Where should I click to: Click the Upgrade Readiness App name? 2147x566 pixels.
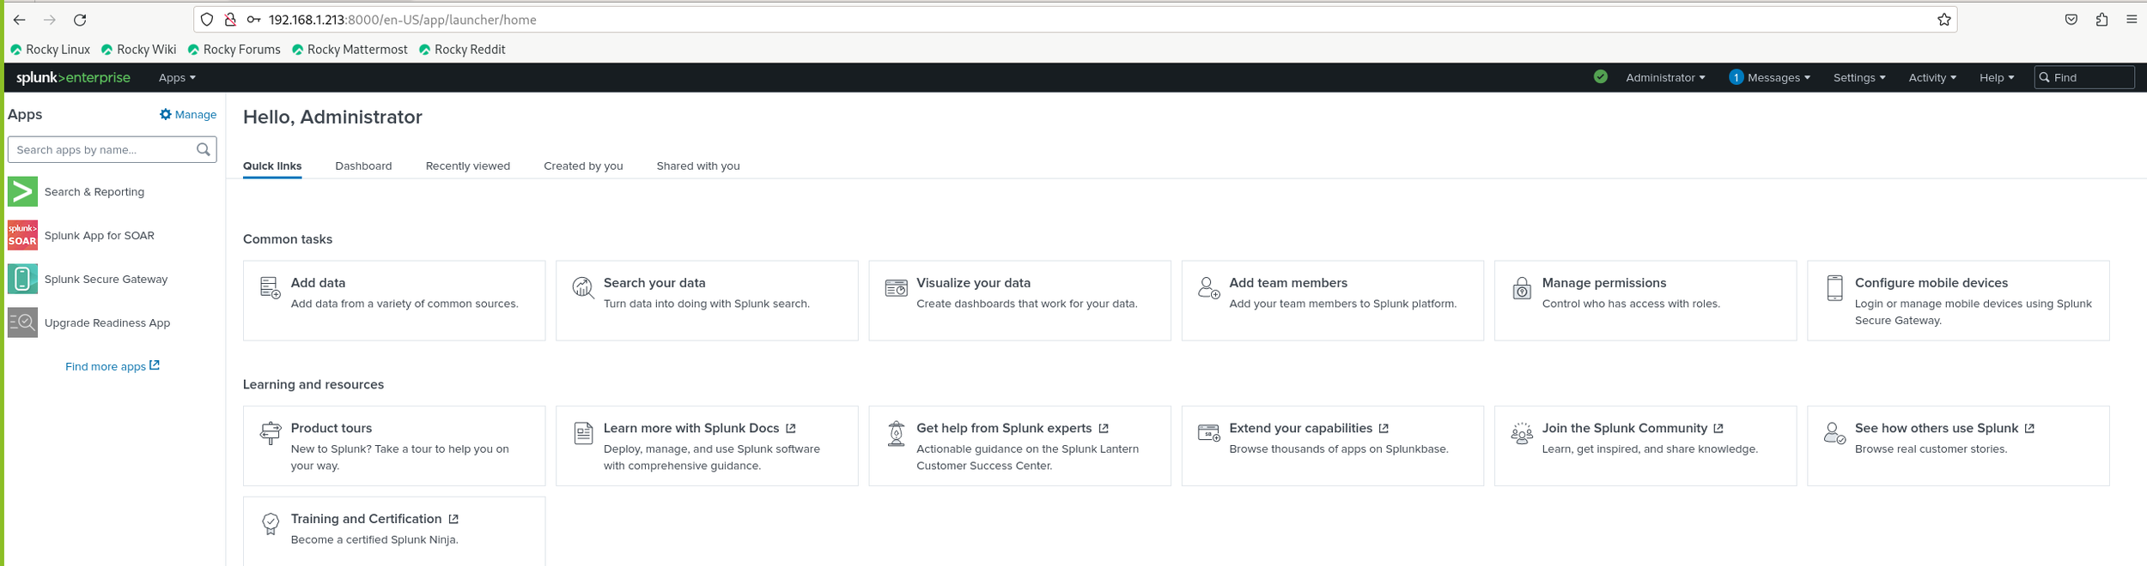pyautogui.click(x=107, y=323)
